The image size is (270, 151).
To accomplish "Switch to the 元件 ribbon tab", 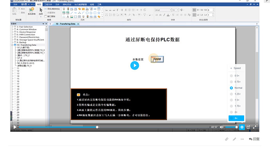I will (57, 4).
